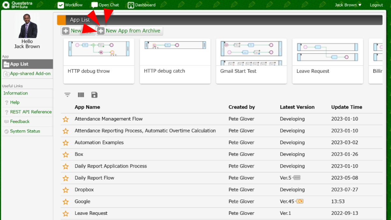This screenshot has height=220, width=391.
Task: Open the Gmail Start Test thumbnail
Action: [251, 61]
